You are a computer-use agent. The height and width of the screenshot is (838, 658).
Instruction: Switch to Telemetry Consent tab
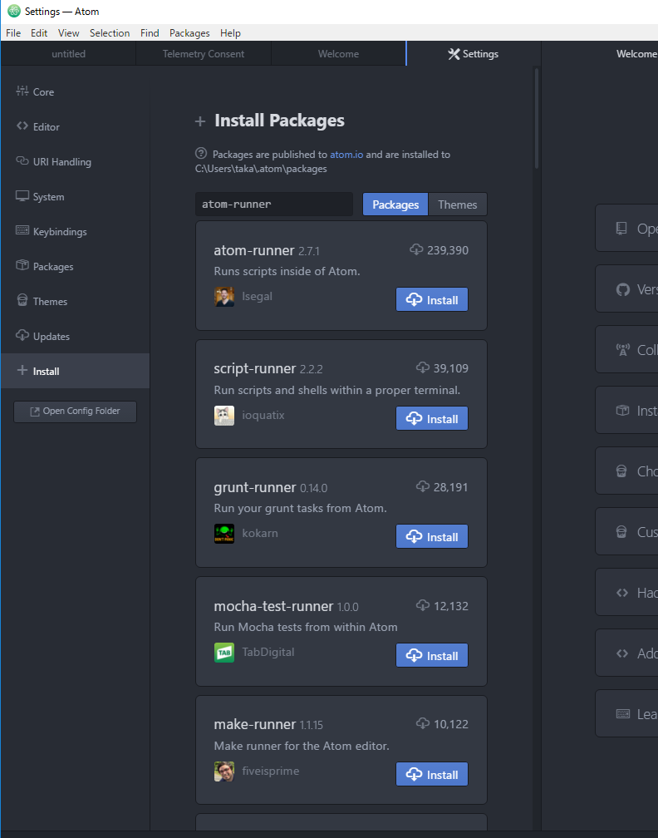pyautogui.click(x=204, y=54)
